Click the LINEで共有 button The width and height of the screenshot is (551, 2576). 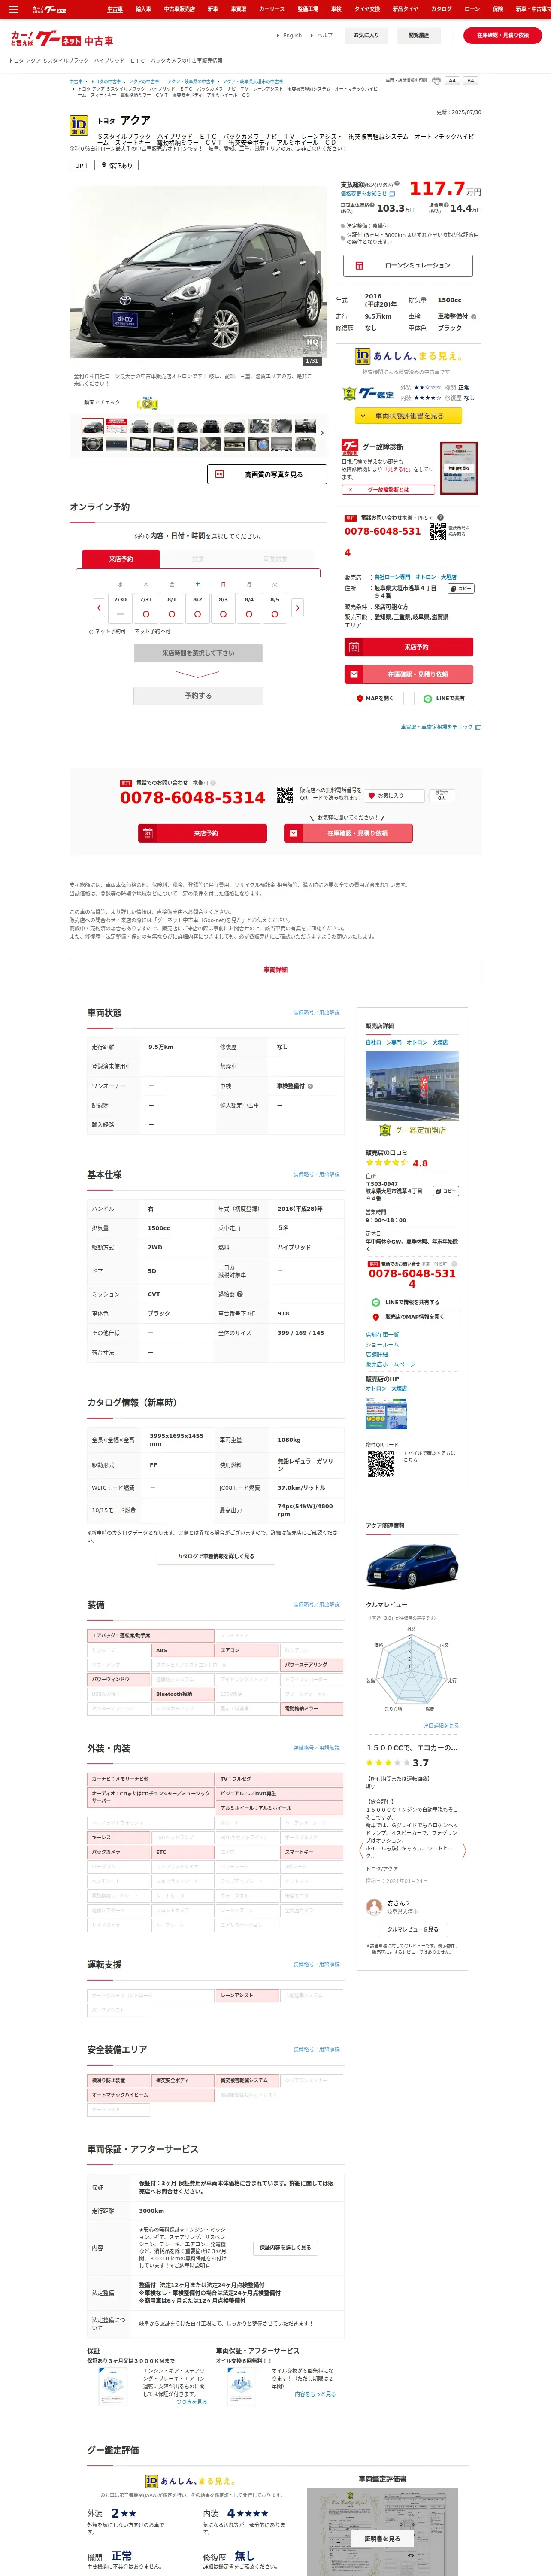(x=444, y=698)
